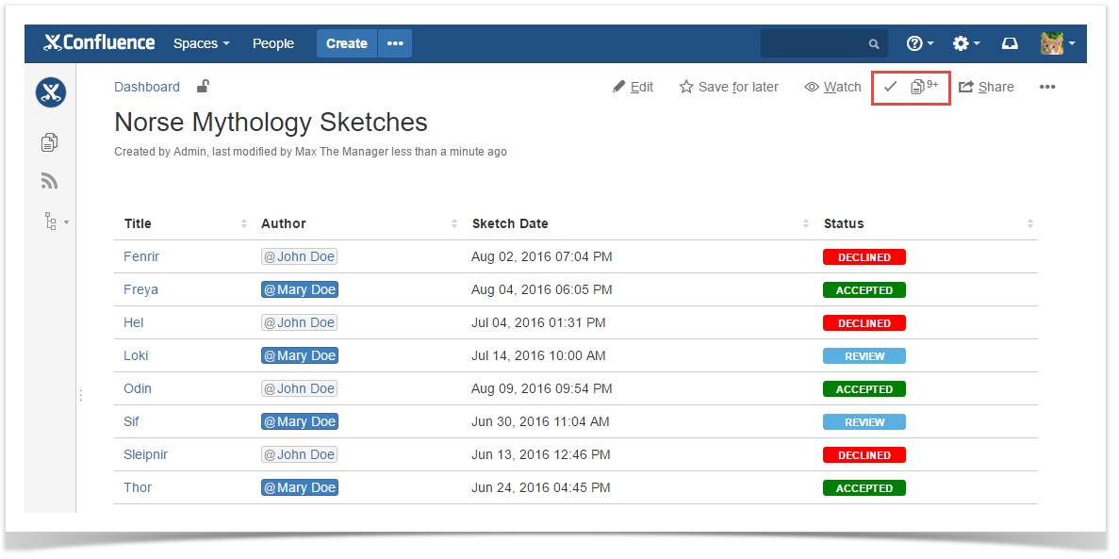This screenshot has width=1119, height=559.
Task: Click the unlocked padlock next to Dashboard
Action: [203, 86]
